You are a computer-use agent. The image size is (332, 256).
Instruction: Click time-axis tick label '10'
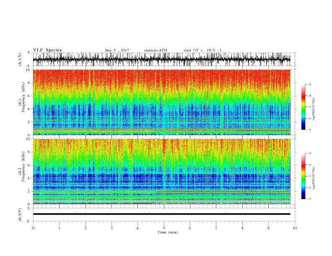(x=295, y=228)
